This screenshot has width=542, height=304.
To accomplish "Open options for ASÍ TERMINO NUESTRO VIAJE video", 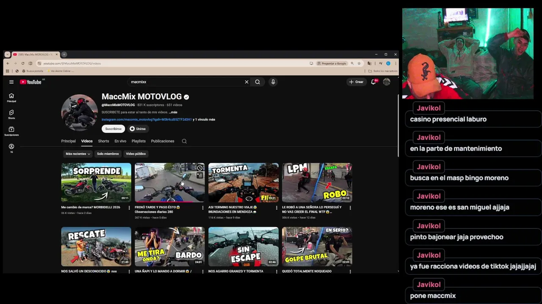I will [x=277, y=208].
